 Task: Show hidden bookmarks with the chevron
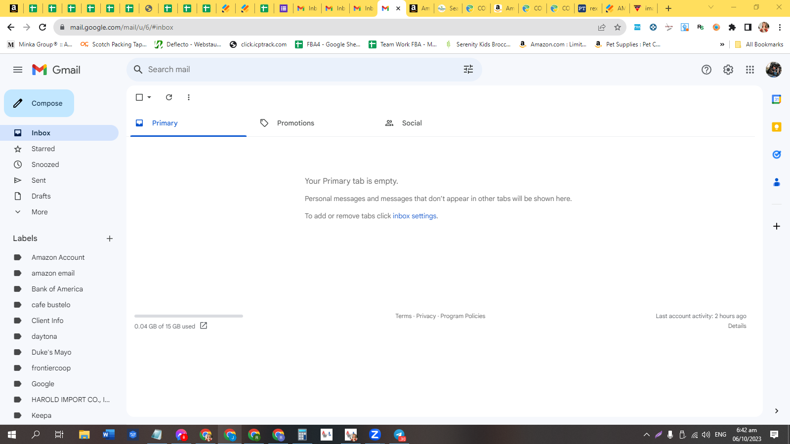722,44
